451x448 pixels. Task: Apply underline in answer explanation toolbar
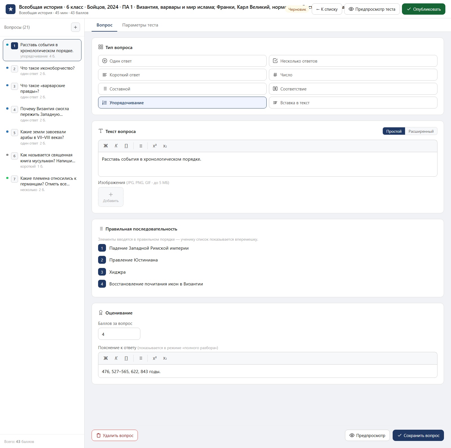click(x=126, y=358)
